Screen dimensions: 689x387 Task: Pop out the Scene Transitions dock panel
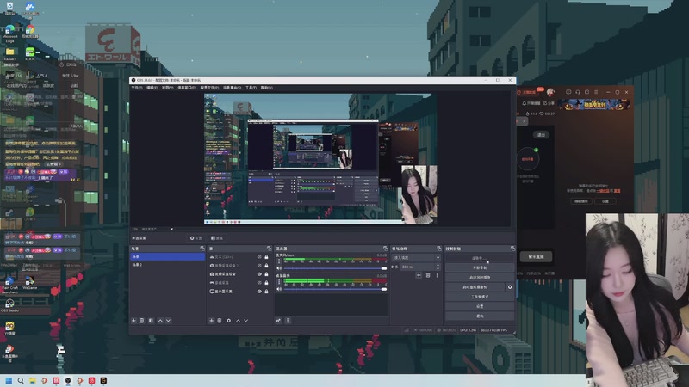pyautogui.click(x=438, y=249)
